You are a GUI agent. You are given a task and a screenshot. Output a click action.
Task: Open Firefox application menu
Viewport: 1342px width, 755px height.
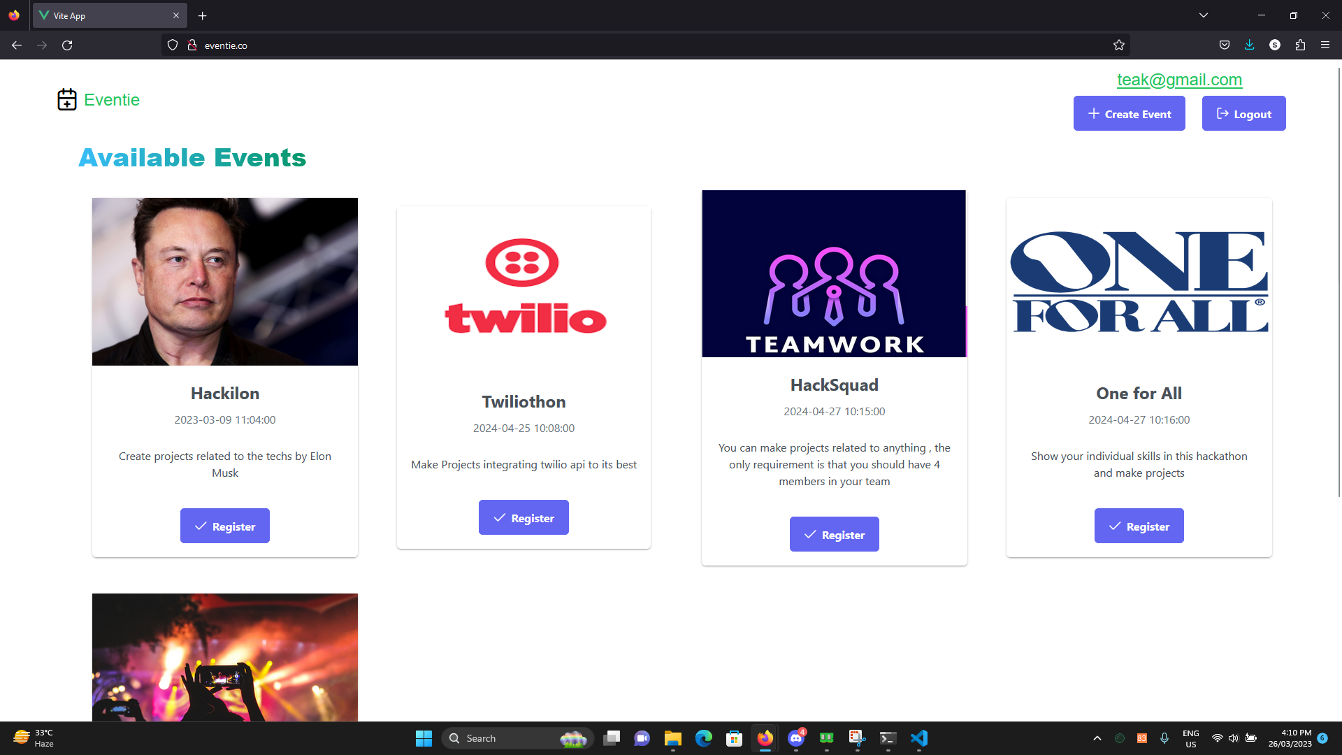[1325, 45]
